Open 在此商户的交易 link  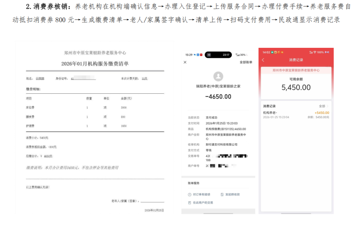203,202
